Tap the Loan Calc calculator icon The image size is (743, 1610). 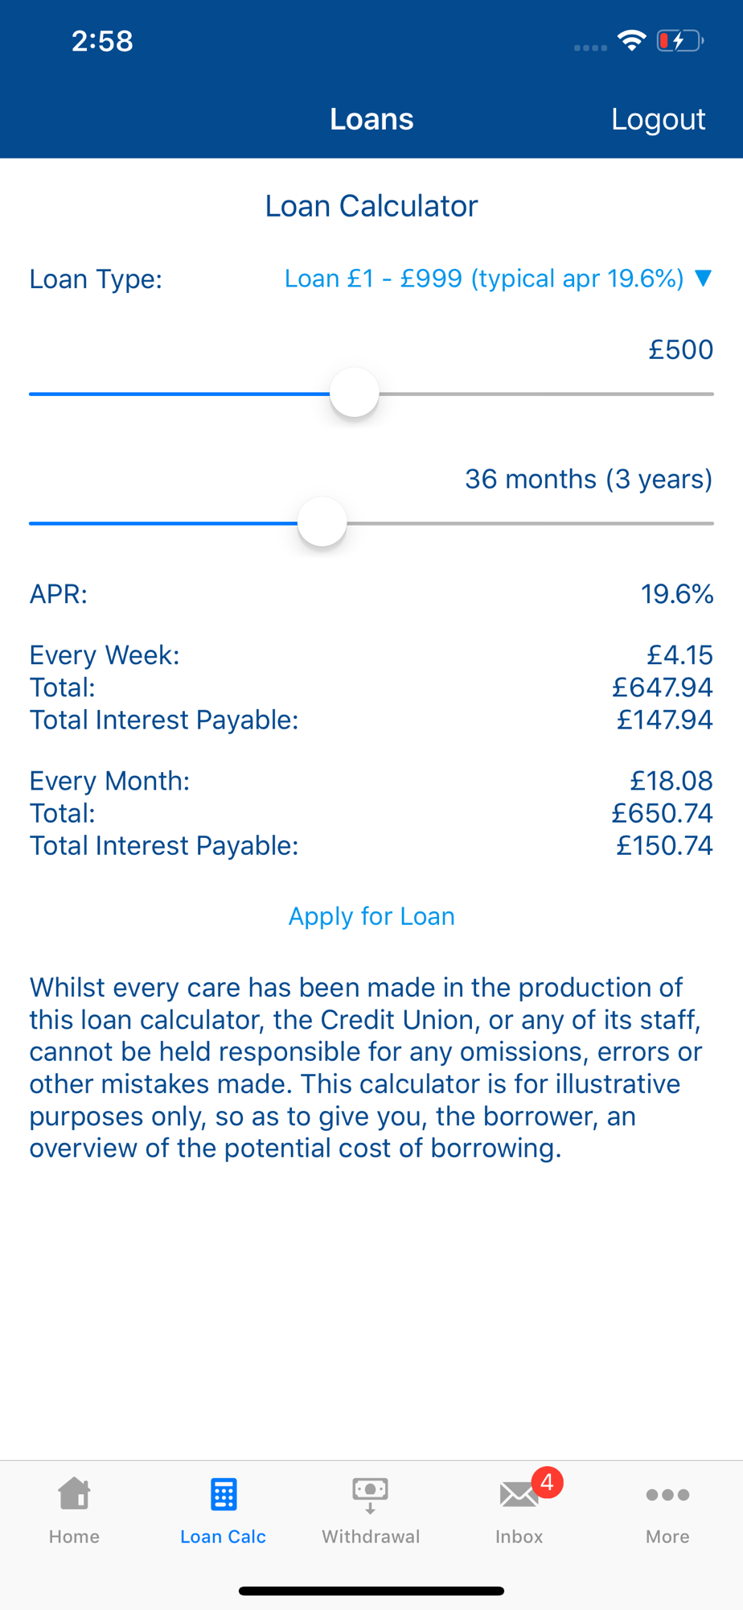224,1494
